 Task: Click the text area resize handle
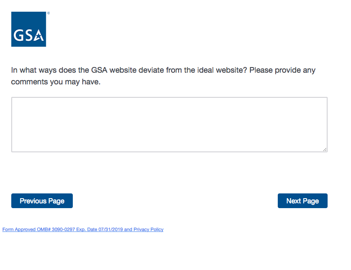[325, 149]
